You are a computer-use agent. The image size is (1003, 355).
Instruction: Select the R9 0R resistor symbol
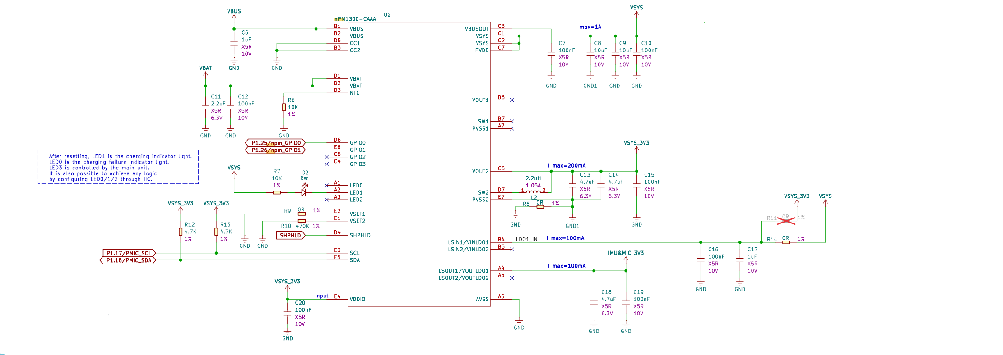coord(302,214)
